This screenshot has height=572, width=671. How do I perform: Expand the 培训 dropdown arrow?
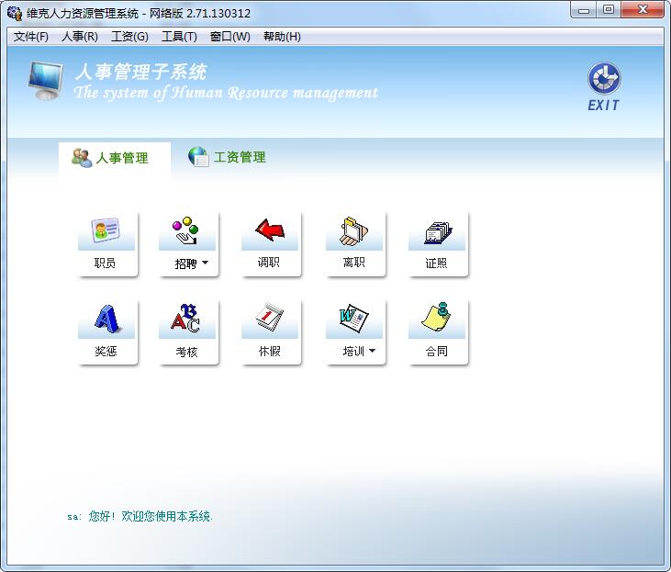point(373,351)
